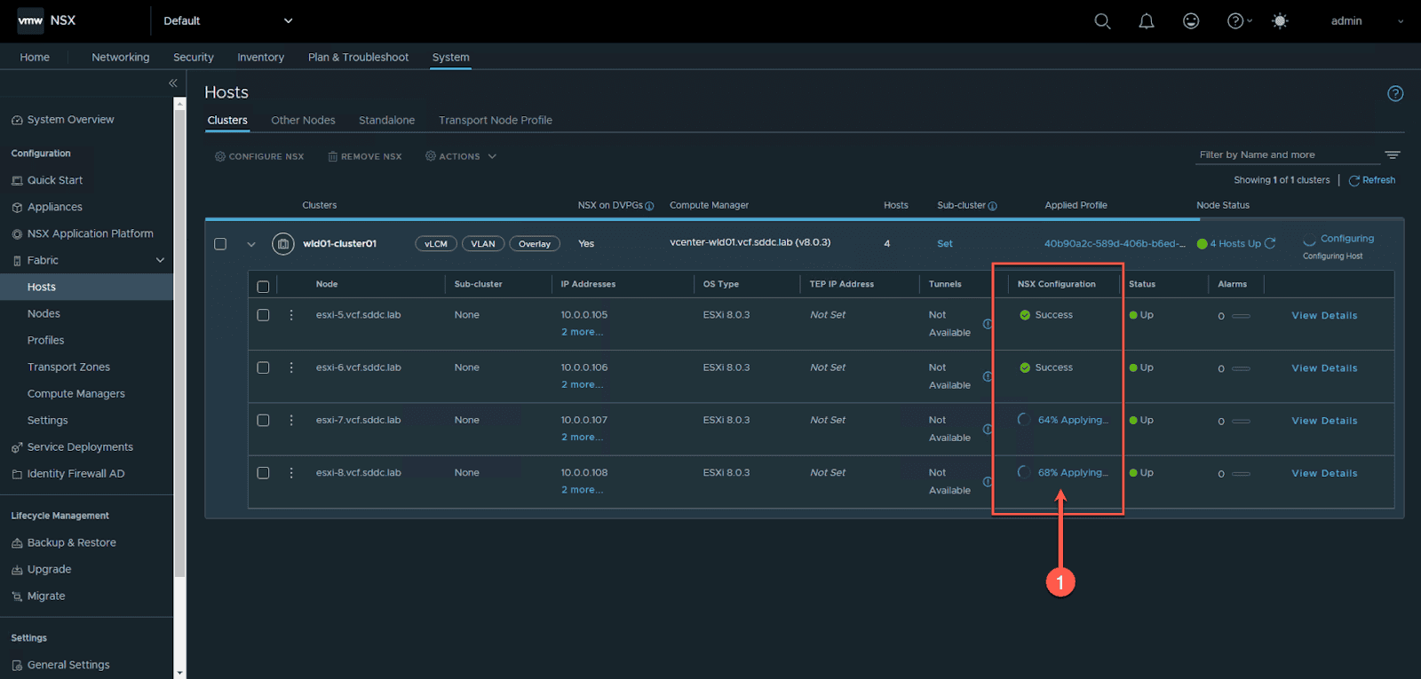1421x679 pixels.
Task: Collapse the wld01-cluster01 row chevron
Action: (x=251, y=244)
